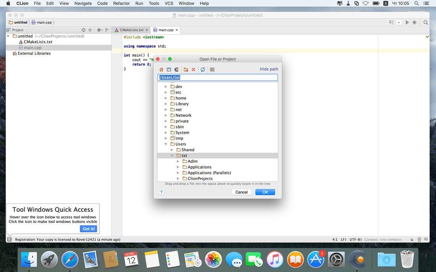Viewport: 436px width, 272px height.
Task: Click Cancel in the dialog
Action: (241, 192)
